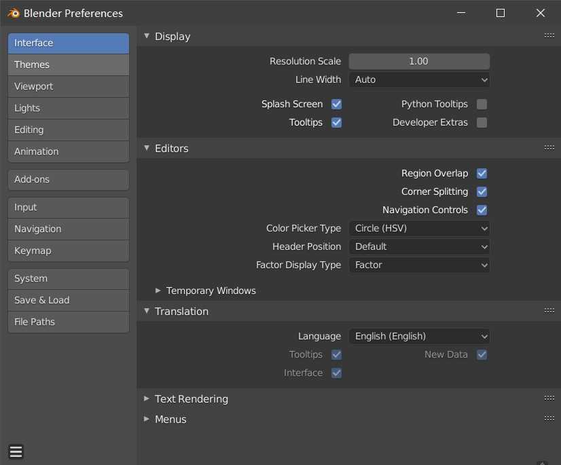Grab the Text Rendering panel drag handle
This screenshot has width=561, height=465.
[549, 398]
